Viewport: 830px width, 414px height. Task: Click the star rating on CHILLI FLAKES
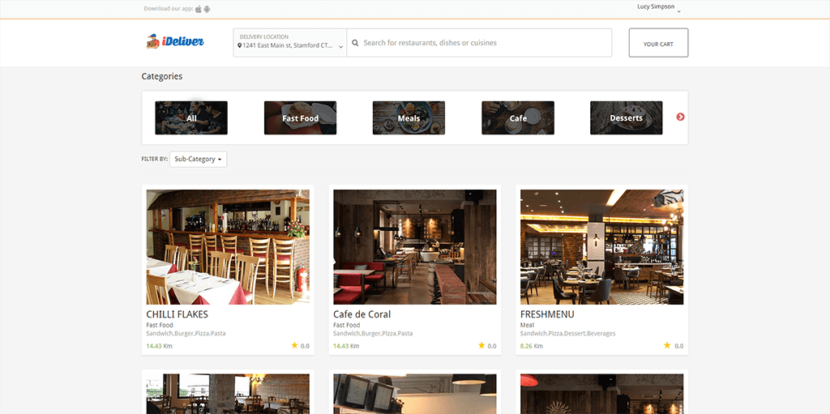pos(300,346)
